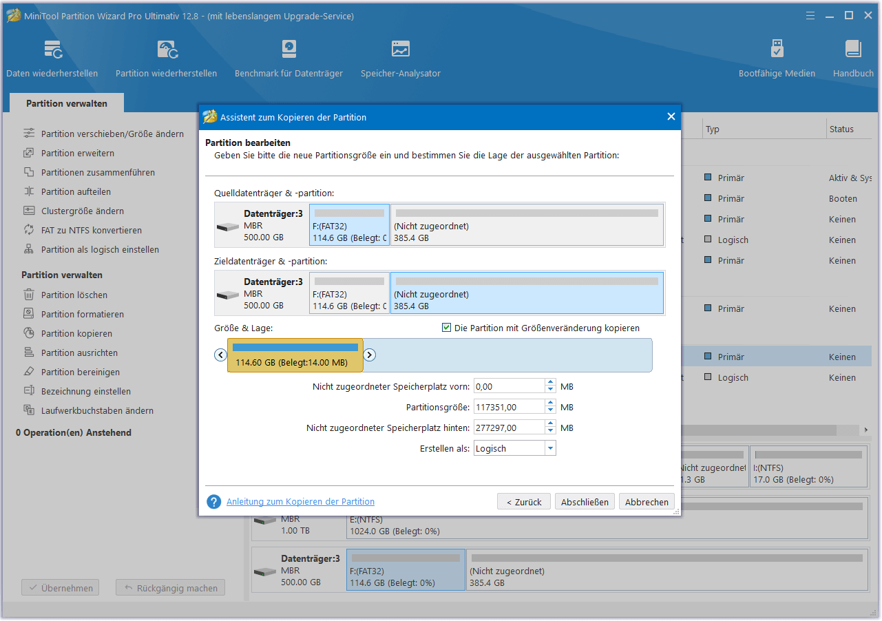882x621 pixels.
Task: Open Bootfähige Medien builder
Action: pyautogui.click(x=777, y=59)
